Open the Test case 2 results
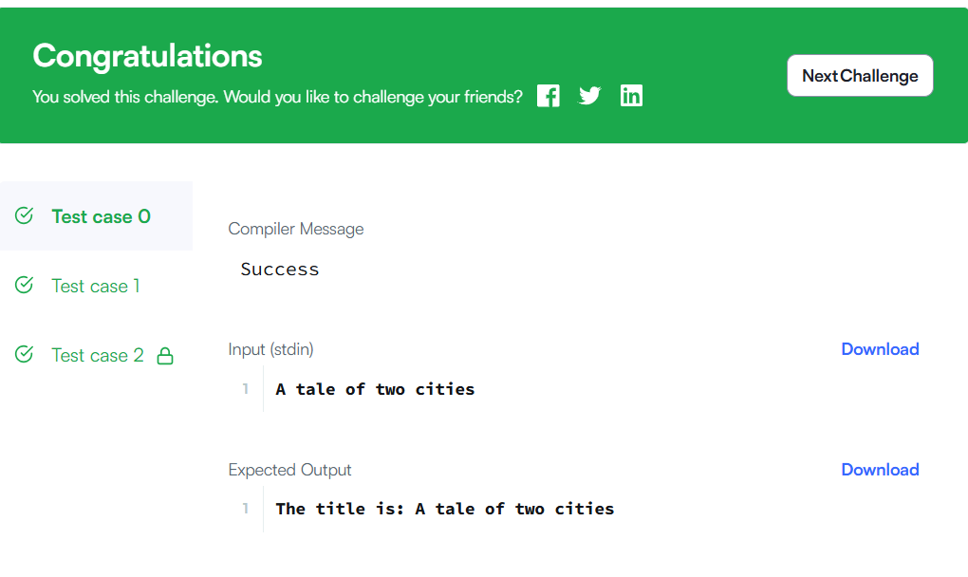 point(96,356)
